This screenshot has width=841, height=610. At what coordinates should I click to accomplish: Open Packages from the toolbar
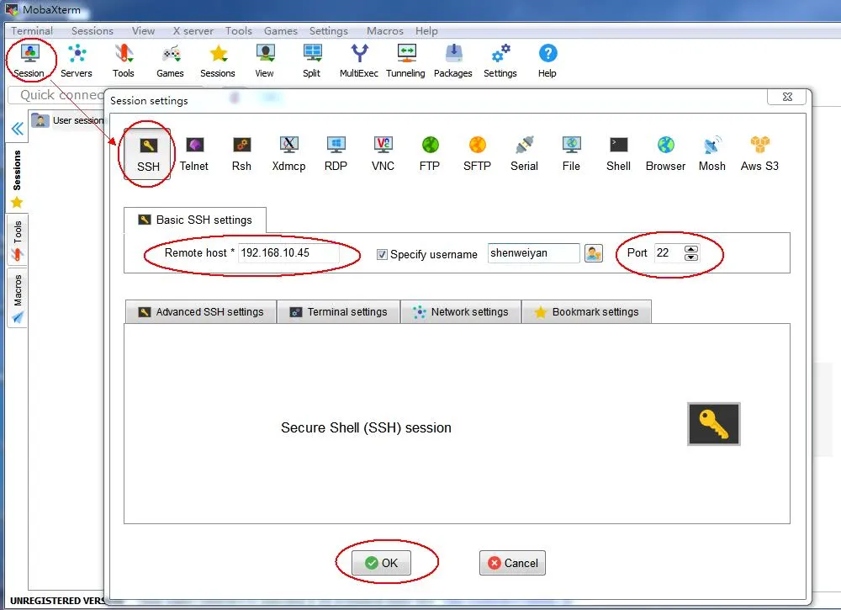click(x=453, y=61)
